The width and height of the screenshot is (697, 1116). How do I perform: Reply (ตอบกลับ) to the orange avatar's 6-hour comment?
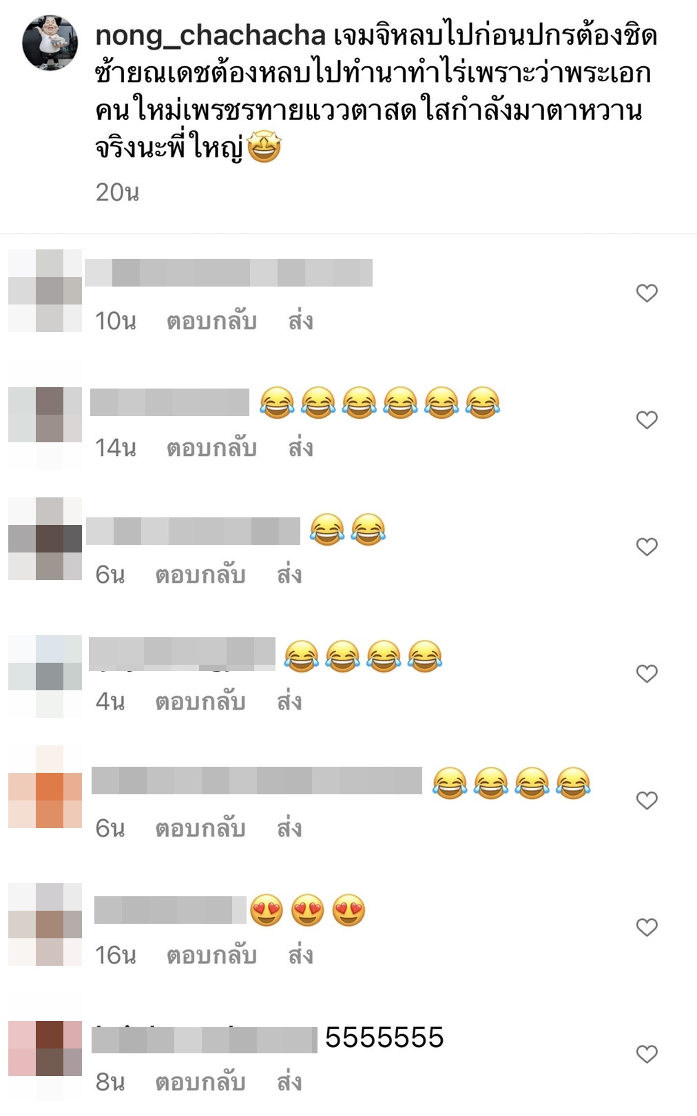[200, 829]
